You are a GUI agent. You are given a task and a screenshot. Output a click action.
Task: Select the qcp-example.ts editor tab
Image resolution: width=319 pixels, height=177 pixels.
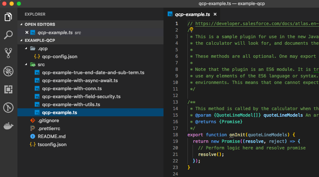tap(192, 14)
